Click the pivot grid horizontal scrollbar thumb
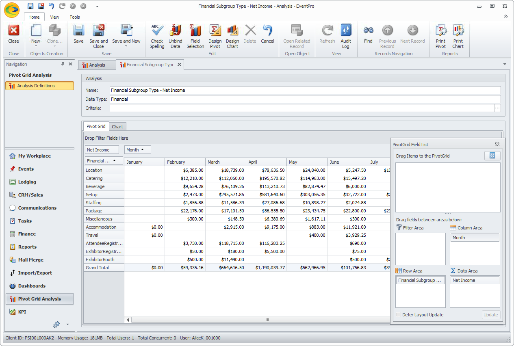 (267, 320)
